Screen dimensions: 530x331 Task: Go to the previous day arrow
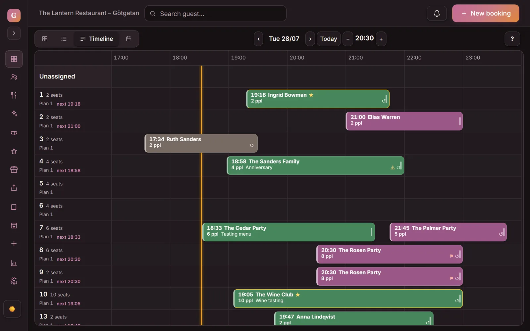click(x=258, y=39)
